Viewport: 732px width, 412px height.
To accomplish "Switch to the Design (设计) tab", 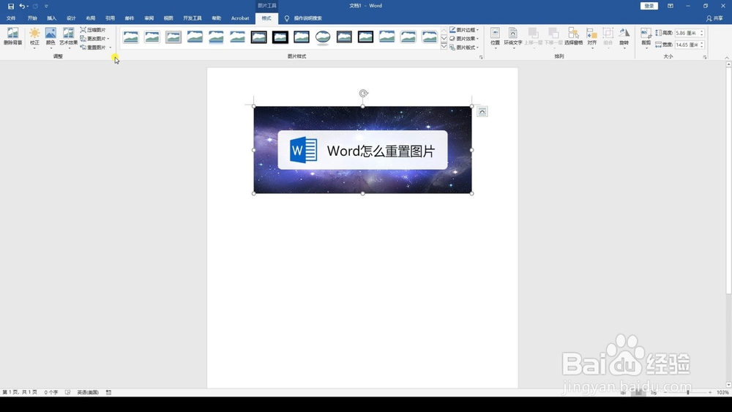I will 71,18.
